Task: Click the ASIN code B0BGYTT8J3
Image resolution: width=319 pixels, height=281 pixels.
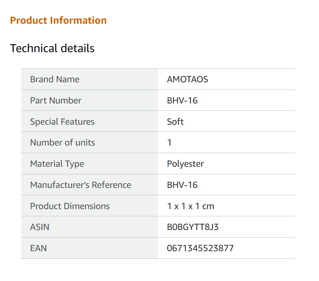Action: point(193,227)
